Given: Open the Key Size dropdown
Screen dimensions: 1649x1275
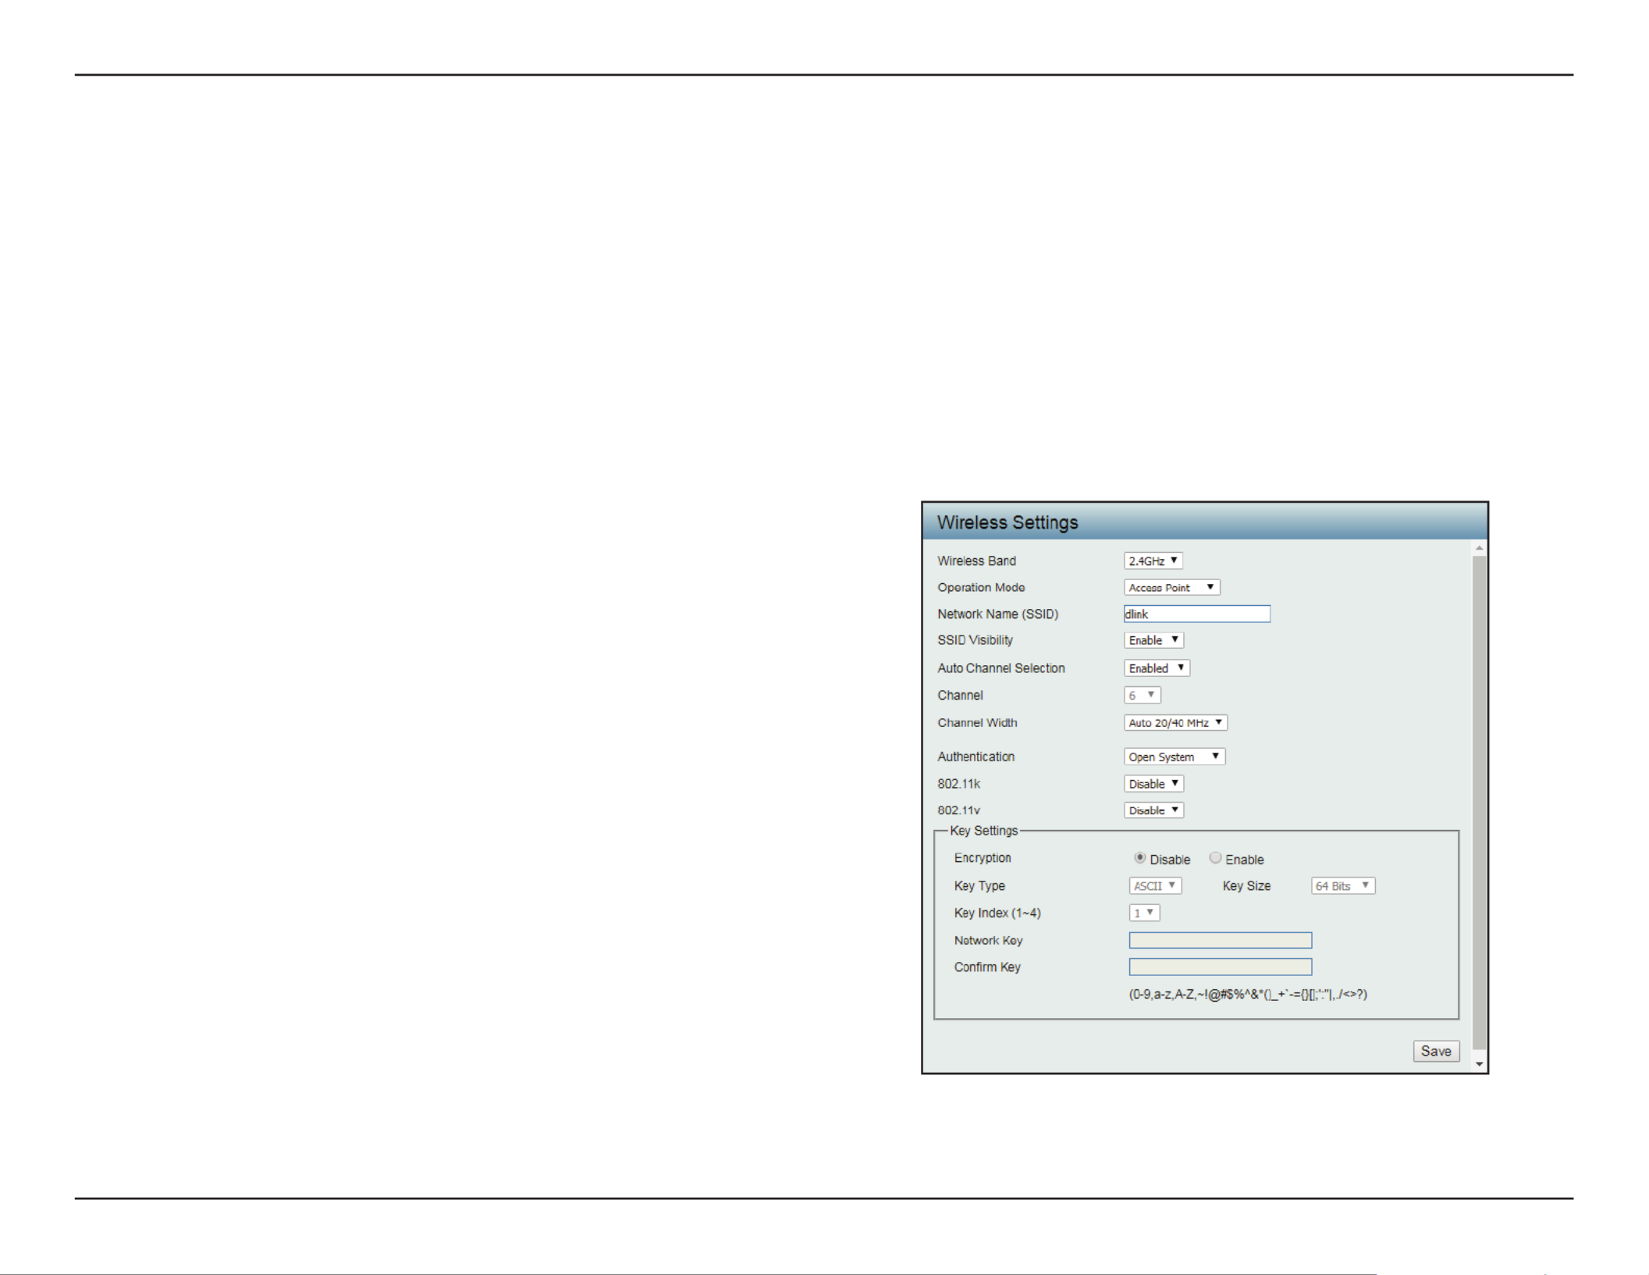Looking at the screenshot, I should [x=1343, y=885].
